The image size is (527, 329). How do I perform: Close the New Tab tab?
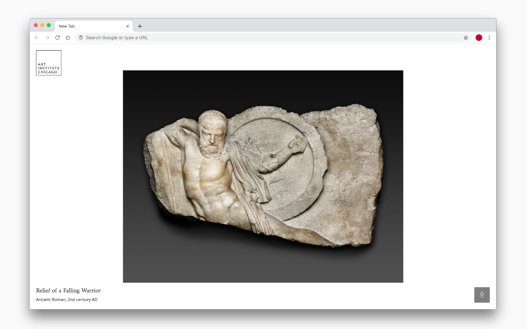click(128, 26)
